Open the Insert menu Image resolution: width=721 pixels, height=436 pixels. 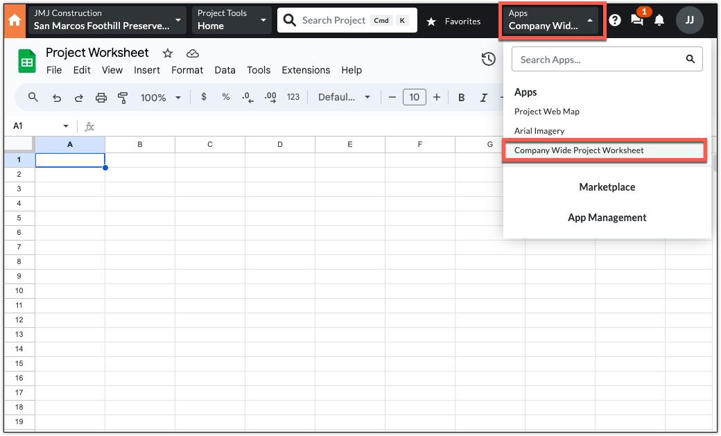(147, 70)
